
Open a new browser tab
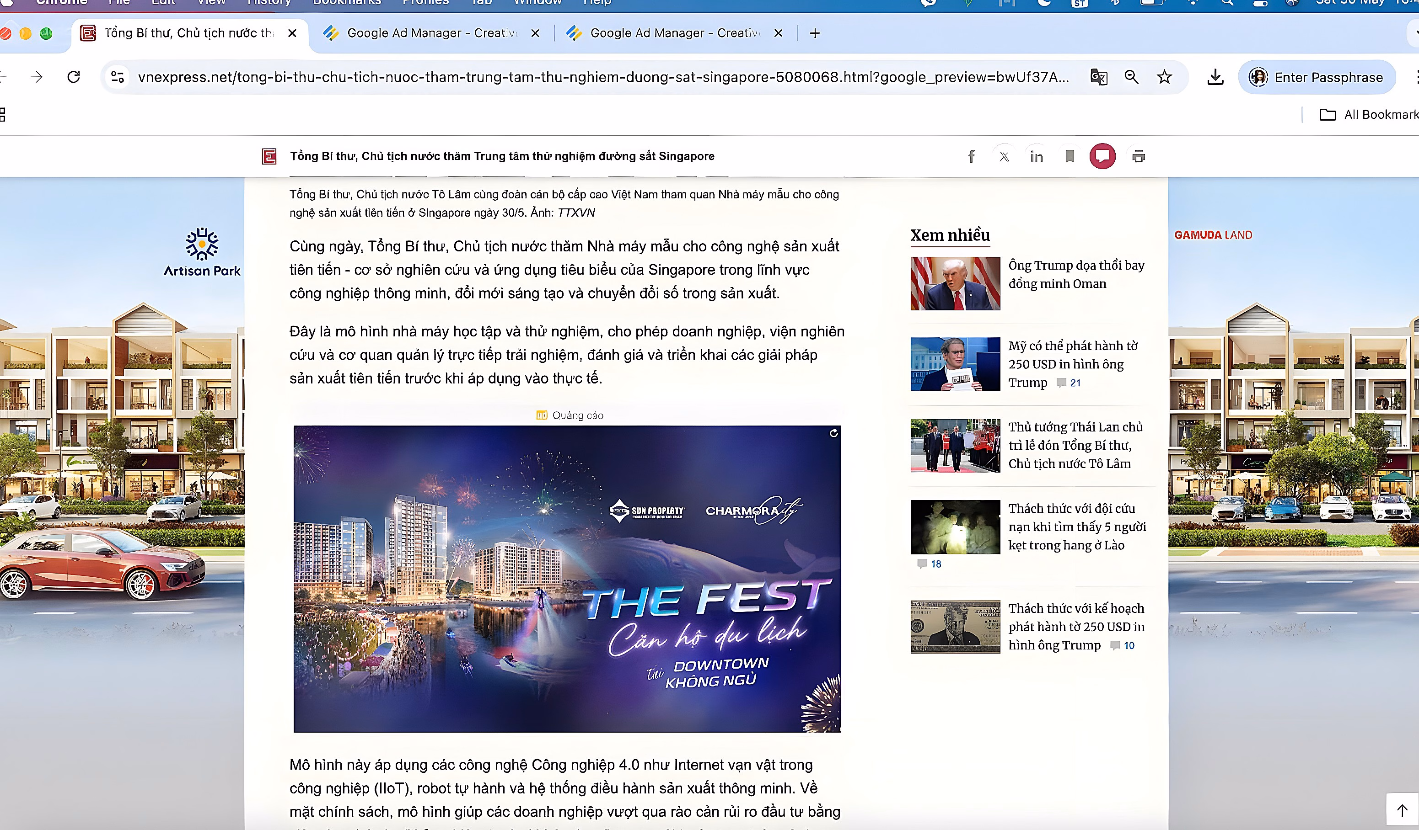(x=815, y=33)
